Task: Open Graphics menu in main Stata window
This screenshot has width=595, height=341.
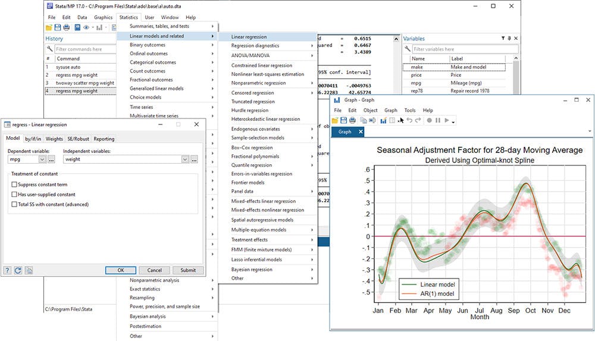Action: coord(103,17)
